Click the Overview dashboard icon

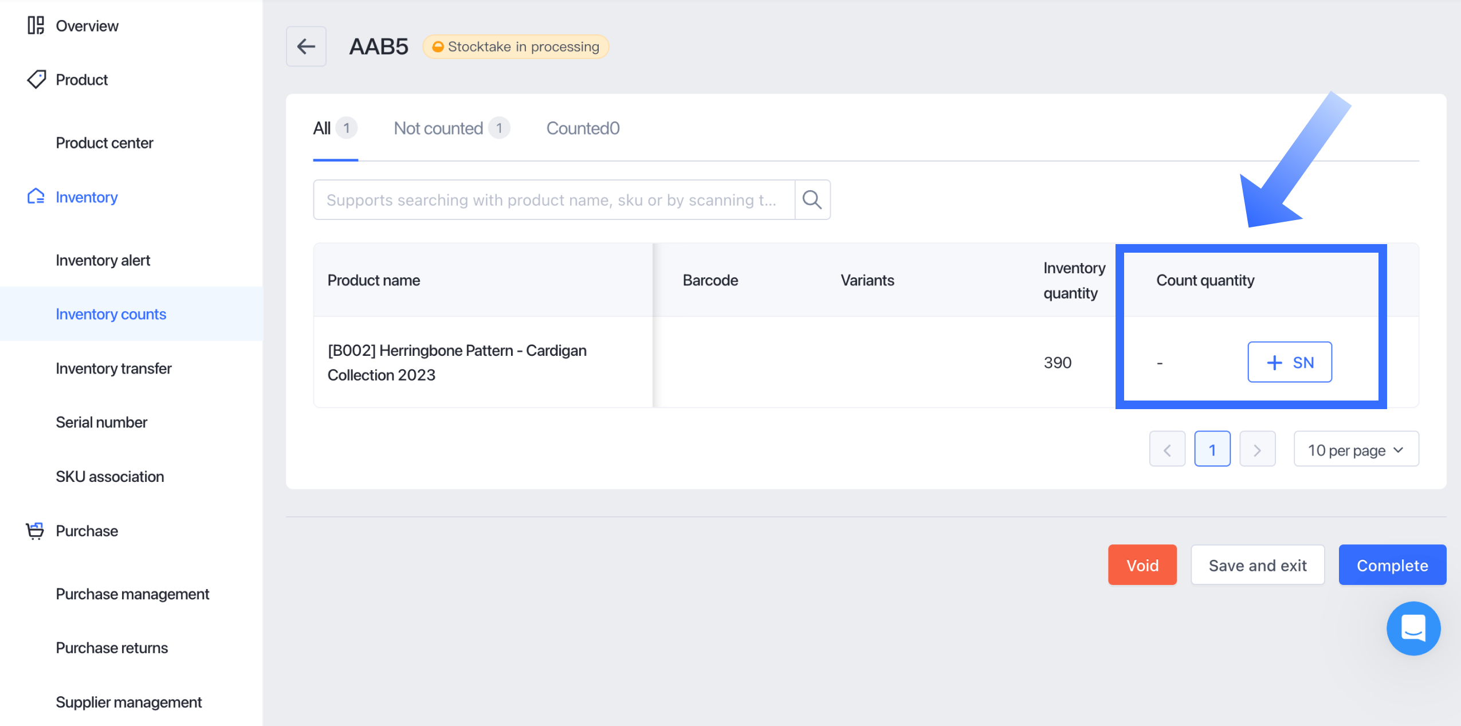pyautogui.click(x=36, y=25)
